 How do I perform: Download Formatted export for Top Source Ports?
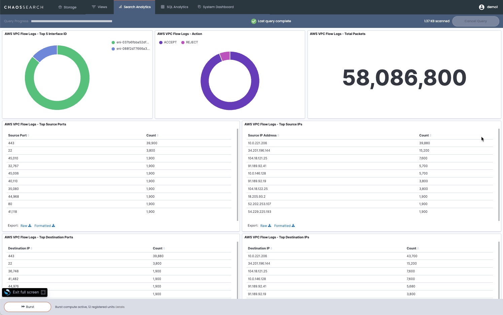(44, 226)
